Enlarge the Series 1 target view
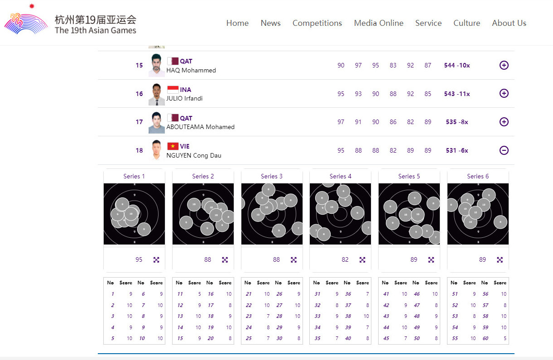This screenshot has width=553, height=360. [x=156, y=260]
